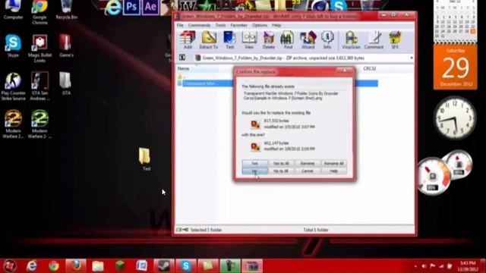Click Yes in the Confirm file replace dialog
The image size is (486, 273).
click(x=255, y=163)
